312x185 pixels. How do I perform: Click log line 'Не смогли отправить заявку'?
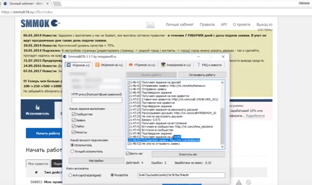point(154,144)
